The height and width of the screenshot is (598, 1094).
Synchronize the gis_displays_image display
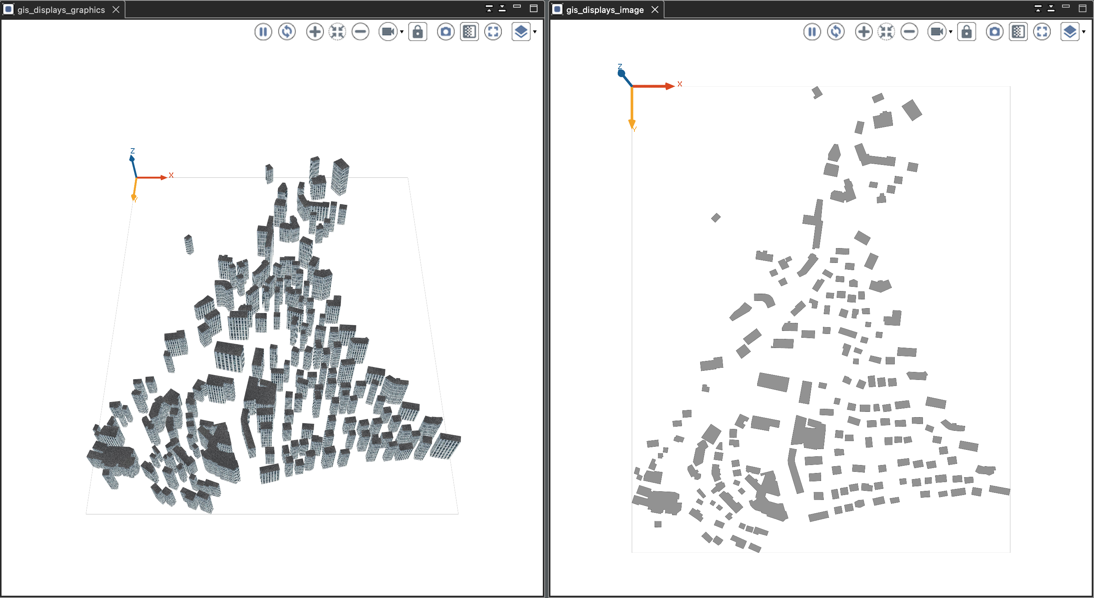836,32
